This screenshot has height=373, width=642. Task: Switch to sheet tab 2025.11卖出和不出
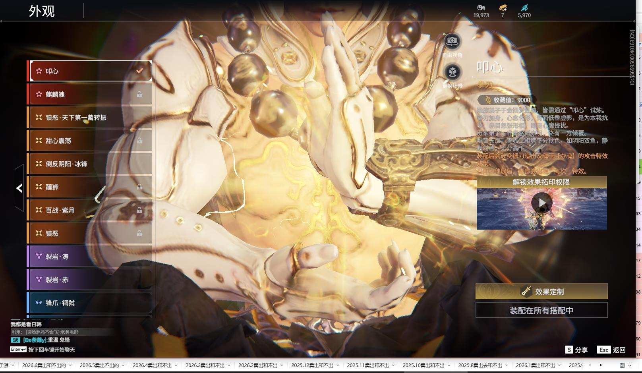coord(368,365)
